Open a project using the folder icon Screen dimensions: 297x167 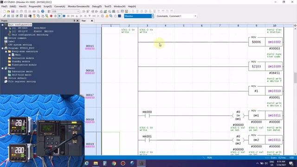click(8, 12)
